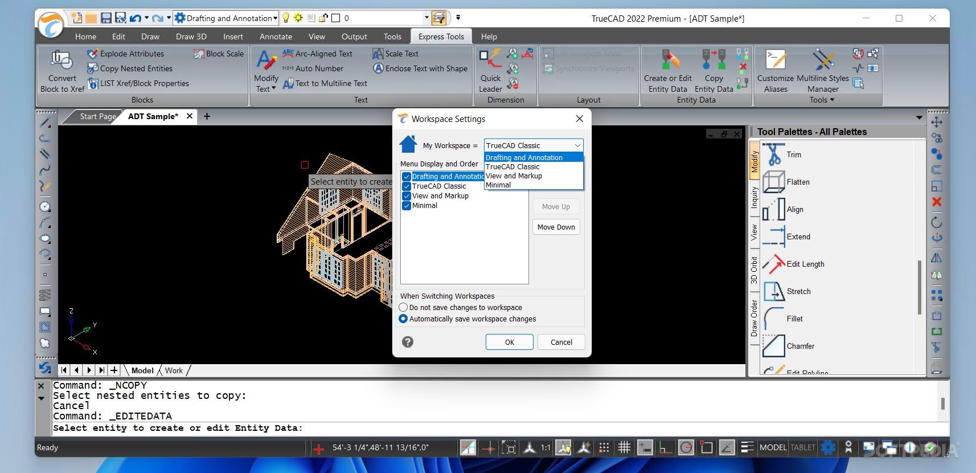
Task: Click Move Down button
Action: pos(556,227)
